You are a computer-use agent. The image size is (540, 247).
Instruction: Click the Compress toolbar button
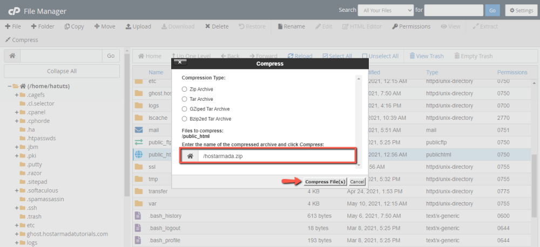tap(22, 40)
